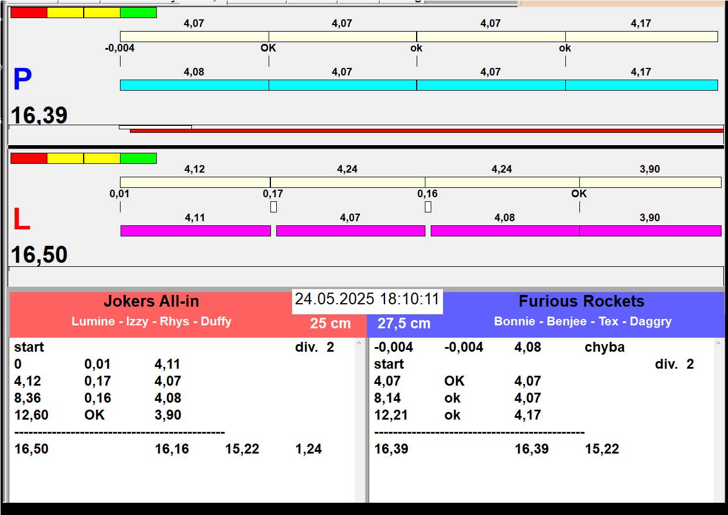Select the last magenta segment labeled 3,90
Image resolution: width=728 pixels, height=515 pixels.
[x=650, y=231]
